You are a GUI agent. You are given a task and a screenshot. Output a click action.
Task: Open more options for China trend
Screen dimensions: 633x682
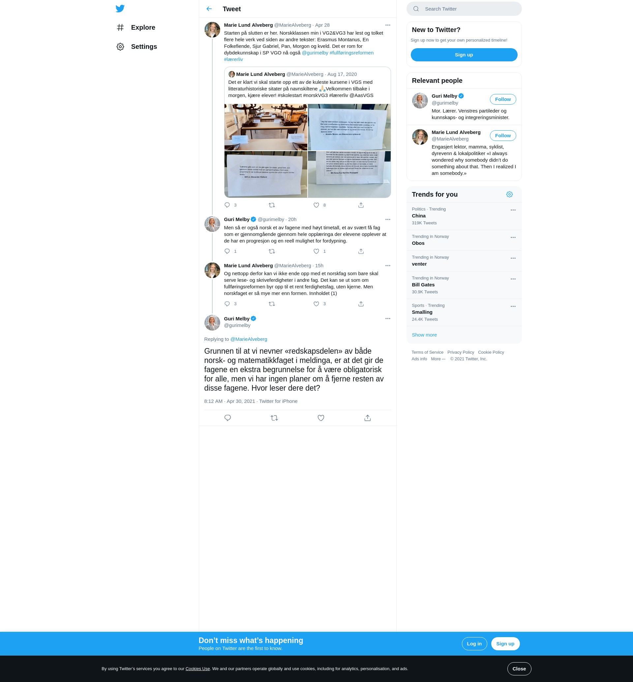pos(513,210)
